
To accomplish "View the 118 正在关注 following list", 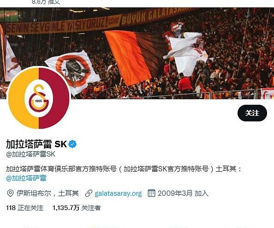I will (24, 208).
